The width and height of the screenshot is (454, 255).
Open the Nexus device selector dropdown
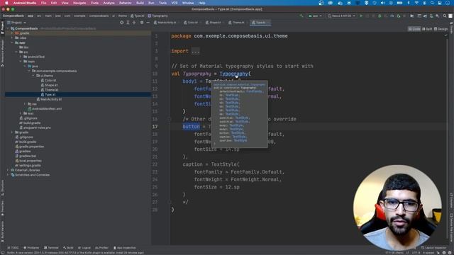(342, 16)
